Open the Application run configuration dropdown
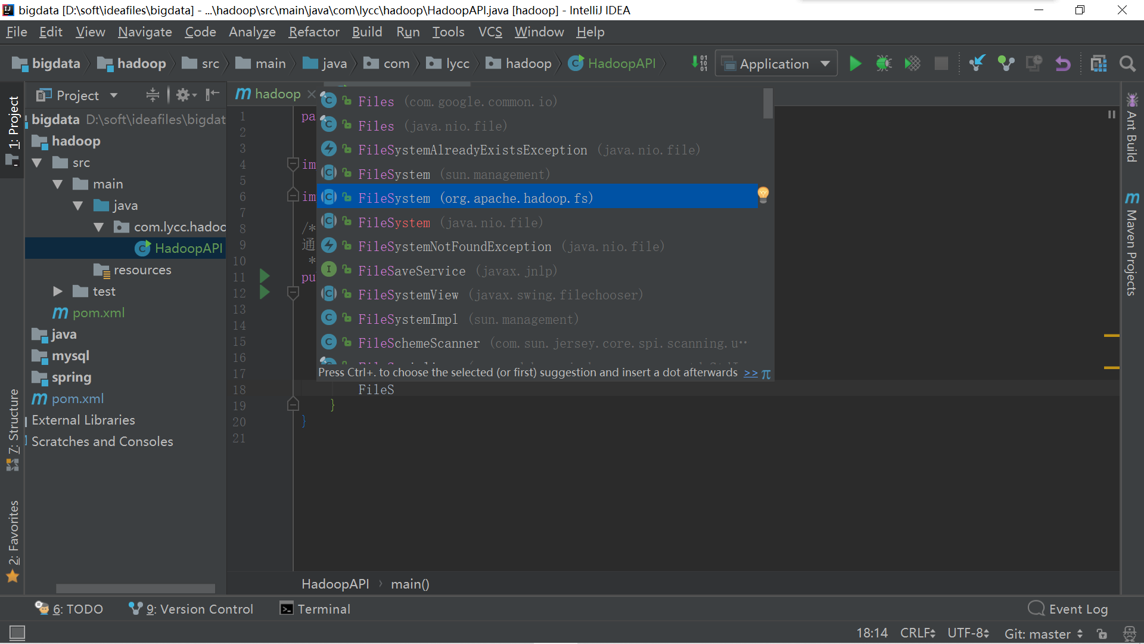 (776, 64)
